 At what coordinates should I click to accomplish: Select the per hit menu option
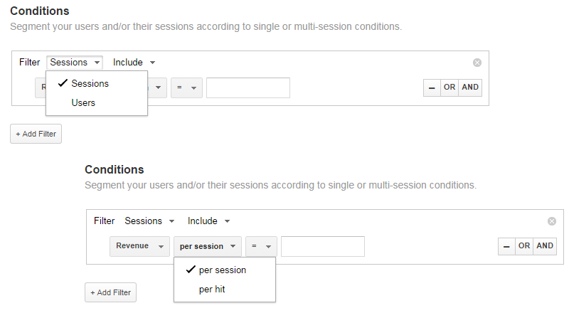tap(213, 290)
